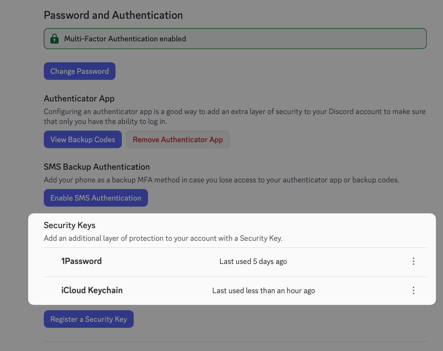Click the Multi-Factor Authentication enabled banner
Viewport: 443px width, 351px height.
(x=235, y=39)
